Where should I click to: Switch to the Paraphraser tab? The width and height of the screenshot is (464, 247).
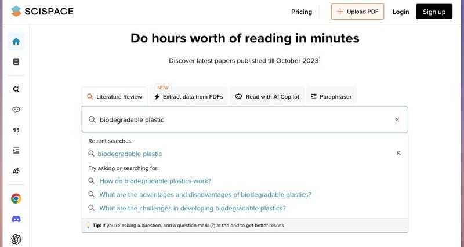[331, 97]
